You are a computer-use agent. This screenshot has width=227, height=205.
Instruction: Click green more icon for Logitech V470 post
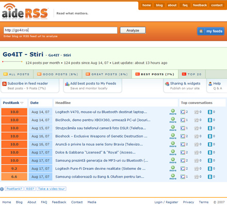coord(173,112)
